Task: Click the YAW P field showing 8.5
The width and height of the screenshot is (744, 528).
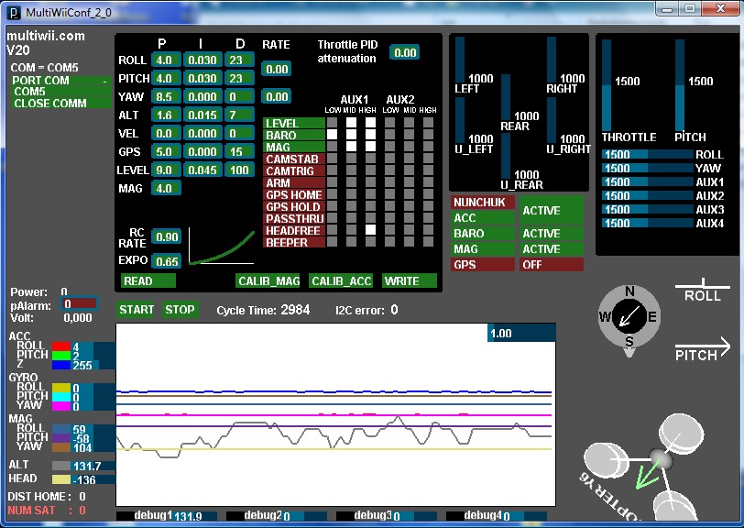Action: [166, 96]
